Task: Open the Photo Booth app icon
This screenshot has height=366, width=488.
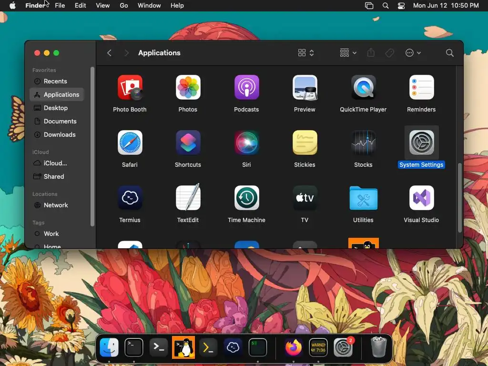Action: point(130,88)
